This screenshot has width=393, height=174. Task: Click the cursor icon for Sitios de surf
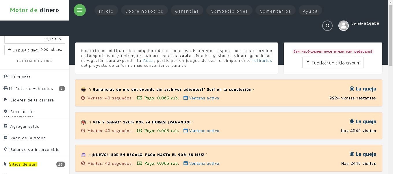pyautogui.click(x=5, y=164)
